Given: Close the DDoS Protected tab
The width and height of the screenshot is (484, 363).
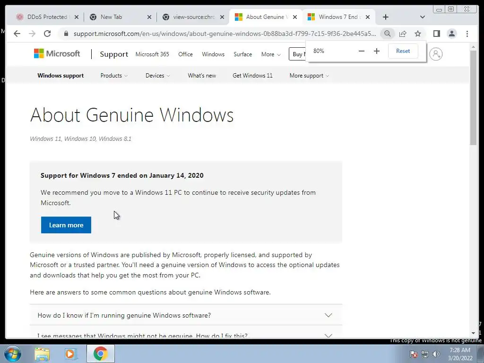Looking at the screenshot, I should (x=77, y=17).
